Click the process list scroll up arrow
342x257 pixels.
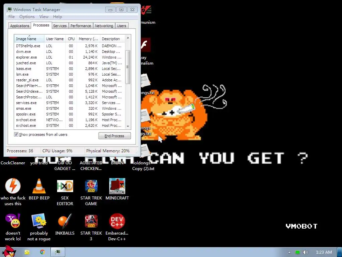click(x=128, y=38)
